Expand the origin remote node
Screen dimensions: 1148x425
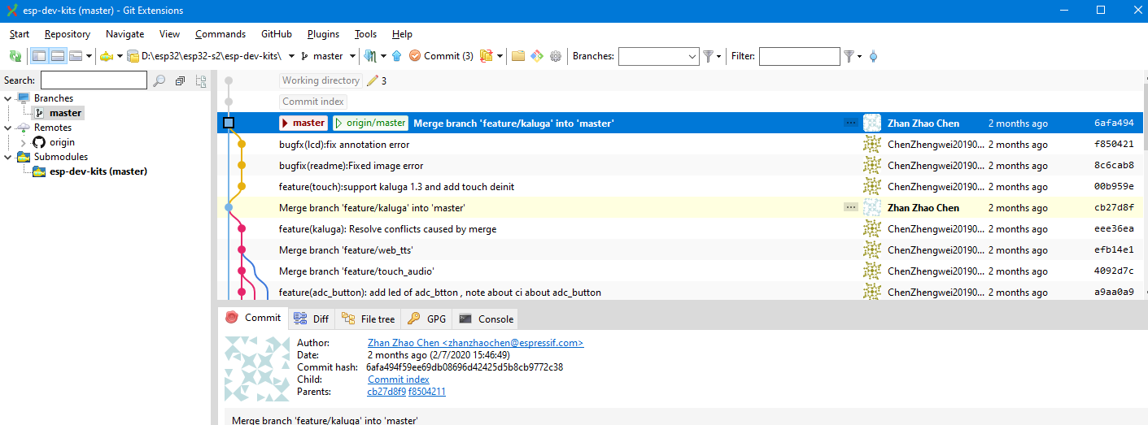22,142
